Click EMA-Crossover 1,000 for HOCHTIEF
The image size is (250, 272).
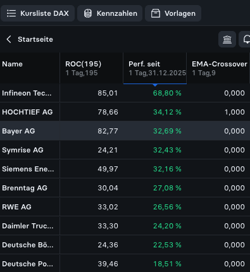click(x=234, y=112)
